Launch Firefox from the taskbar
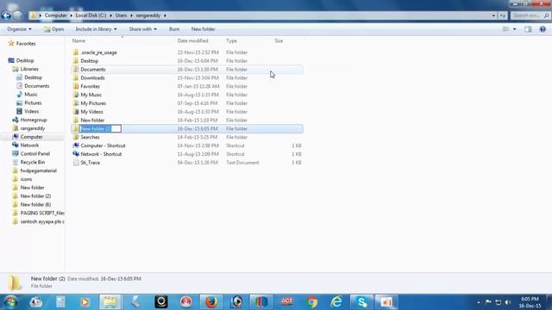 pyautogui.click(x=211, y=302)
